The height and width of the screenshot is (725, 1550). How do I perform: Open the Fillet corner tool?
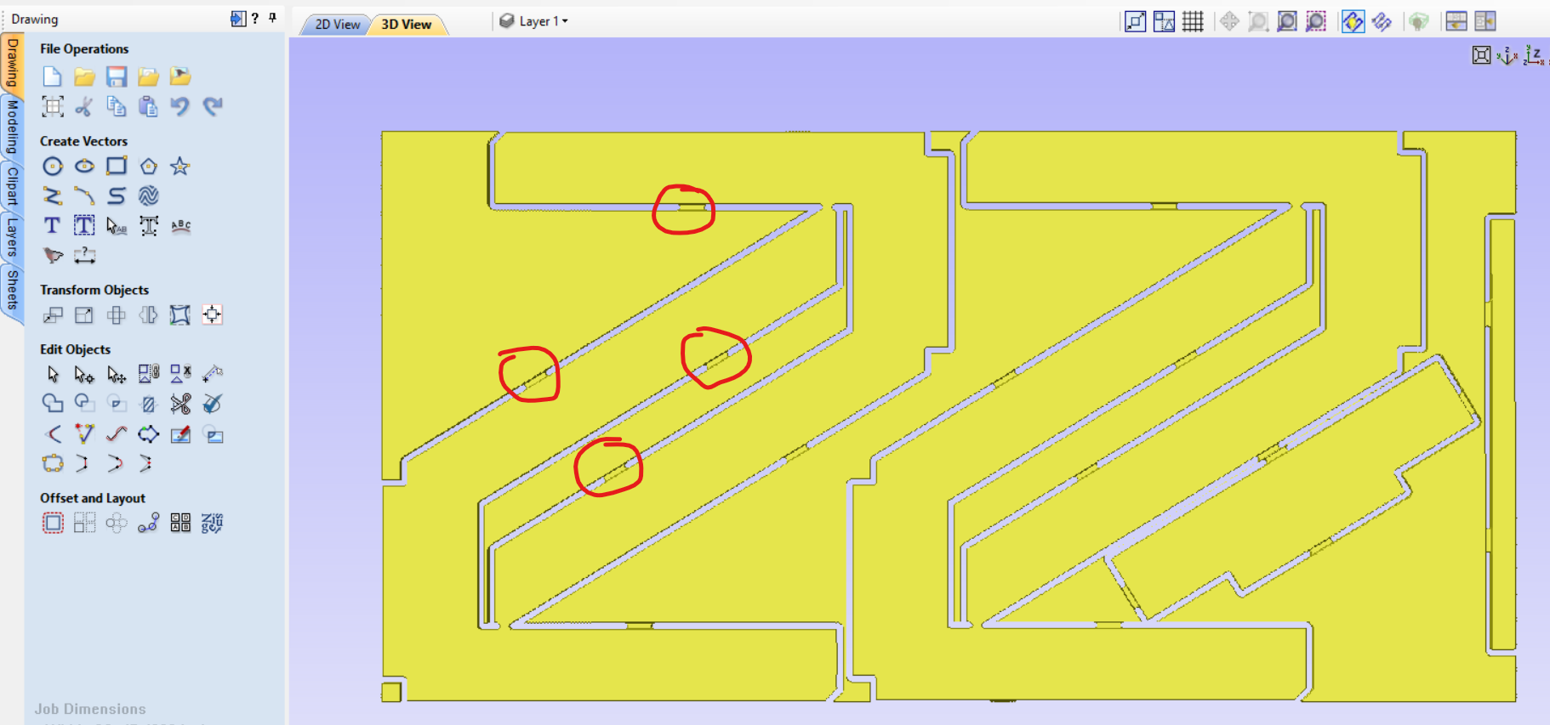(53, 435)
